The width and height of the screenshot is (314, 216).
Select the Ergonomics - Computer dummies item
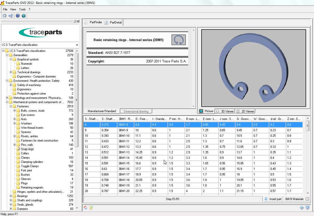click(36, 76)
